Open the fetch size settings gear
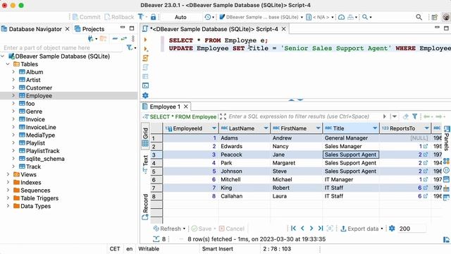 point(392,229)
